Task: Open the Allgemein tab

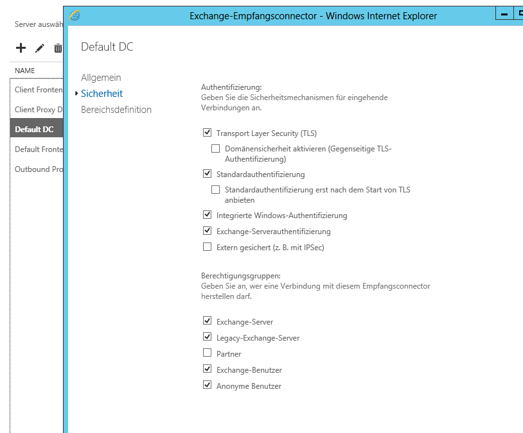Action: click(101, 78)
